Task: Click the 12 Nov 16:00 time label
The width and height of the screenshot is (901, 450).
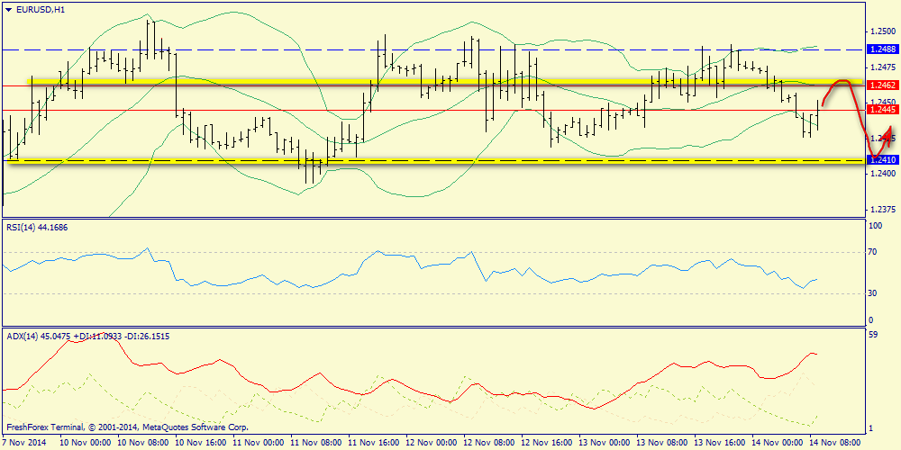Action: [548, 443]
